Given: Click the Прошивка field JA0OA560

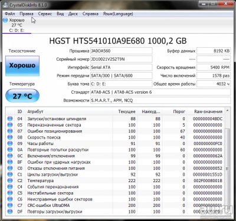Looking at the screenshot, I should click(121, 51).
